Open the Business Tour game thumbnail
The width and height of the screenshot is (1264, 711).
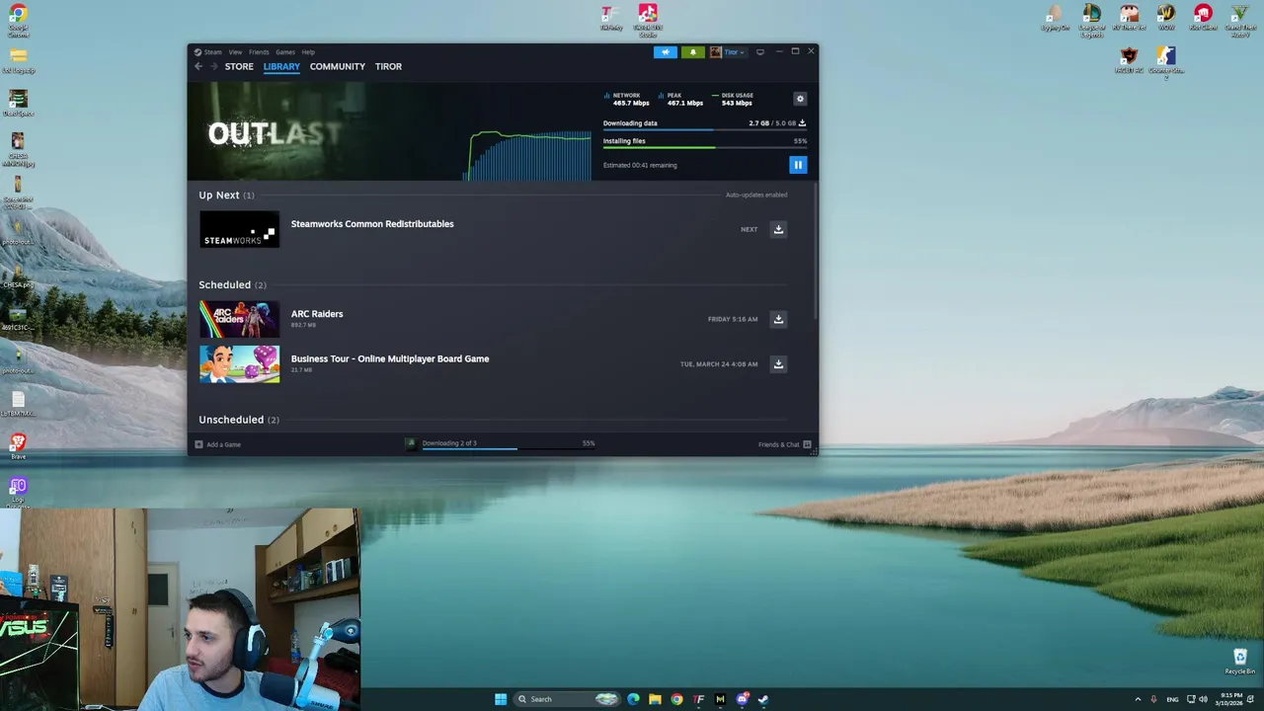pyautogui.click(x=239, y=364)
